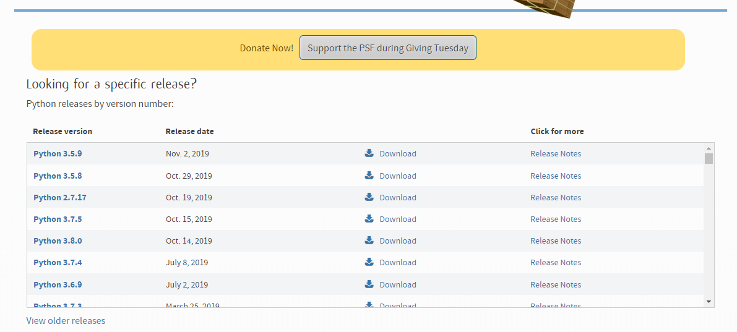Open the Python 3.5.8 release link
The height and width of the screenshot is (332, 737).
pyautogui.click(x=58, y=176)
